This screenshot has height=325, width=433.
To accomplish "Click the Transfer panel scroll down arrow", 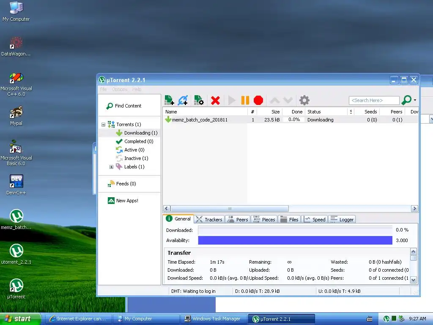I will click(414, 280).
